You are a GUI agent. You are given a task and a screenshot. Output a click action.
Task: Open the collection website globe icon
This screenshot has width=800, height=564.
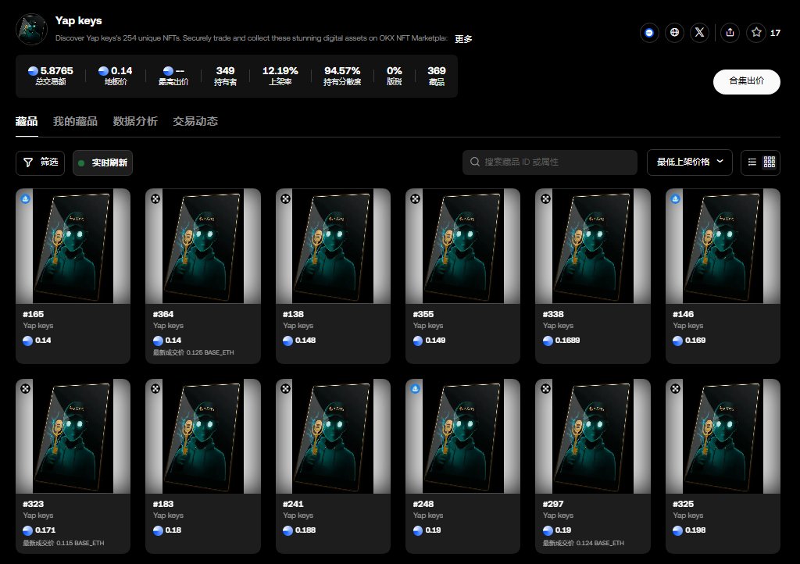(674, 33)
